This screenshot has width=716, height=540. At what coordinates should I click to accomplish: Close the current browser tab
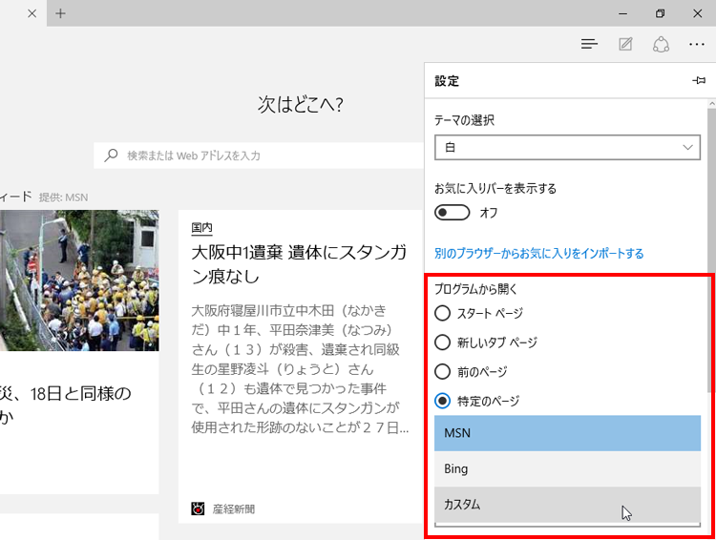[x=32, y=13]
